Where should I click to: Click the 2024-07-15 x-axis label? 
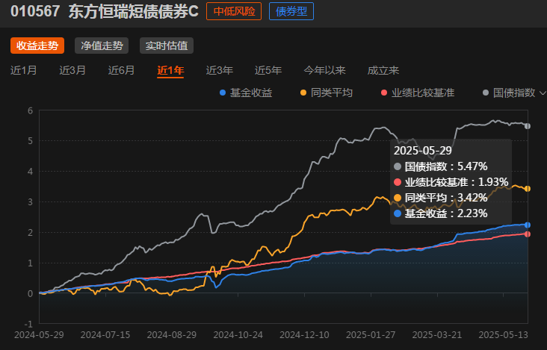click(x=105, y=334)
